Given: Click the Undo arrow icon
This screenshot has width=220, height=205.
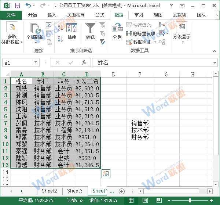Looking at the screenshot, I should tap(28, 6).
